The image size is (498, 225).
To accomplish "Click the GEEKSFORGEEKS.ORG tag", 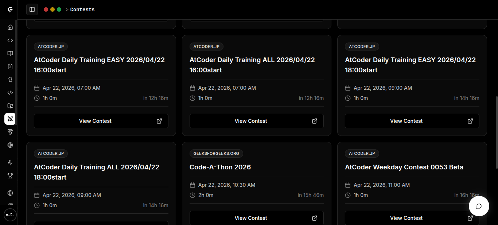I will click(216, 153).
